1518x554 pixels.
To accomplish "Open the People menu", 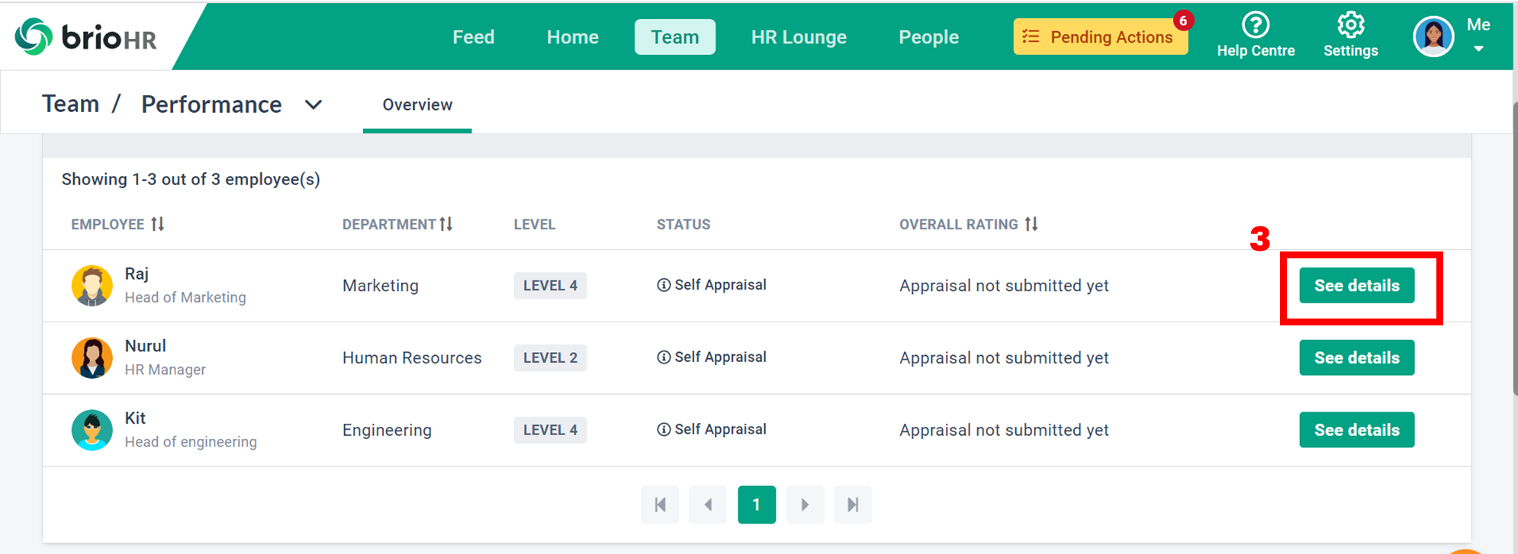I will click(928, 37).
